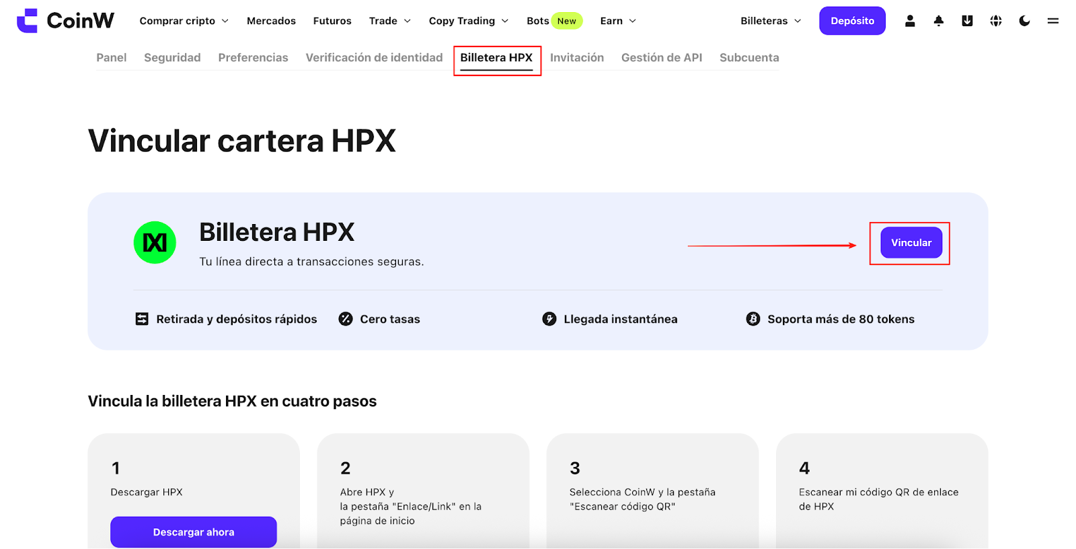Toggle dark mode with the moon icon
This screenshot has width=1076, height=549.
point(1024,21)
